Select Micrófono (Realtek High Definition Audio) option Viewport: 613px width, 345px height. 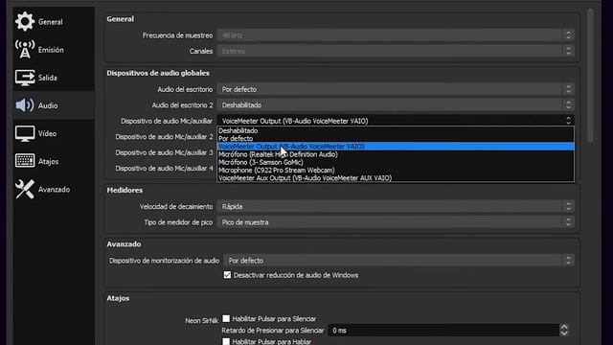tap(396, 154)
